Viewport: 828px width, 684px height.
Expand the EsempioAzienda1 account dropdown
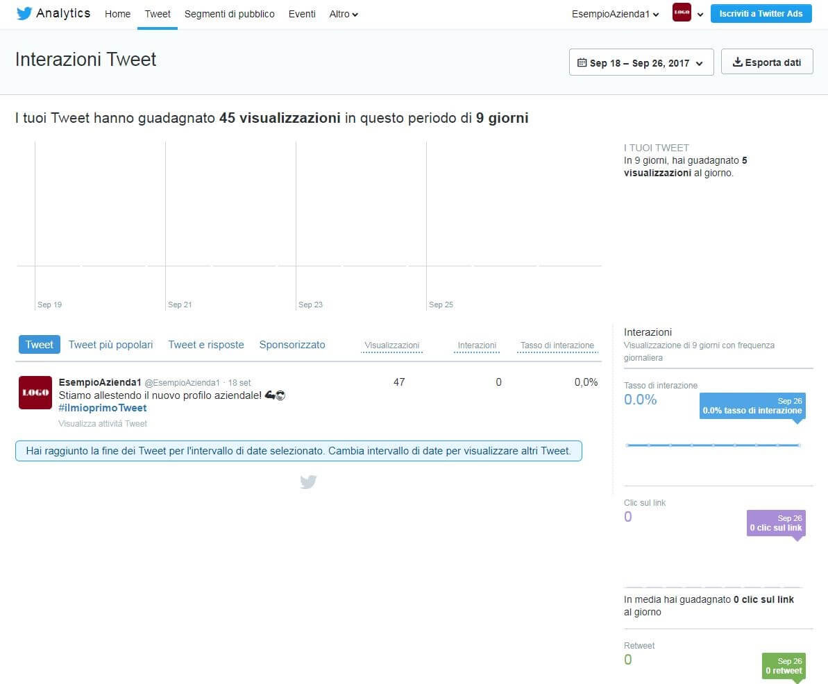coord(615,15)
